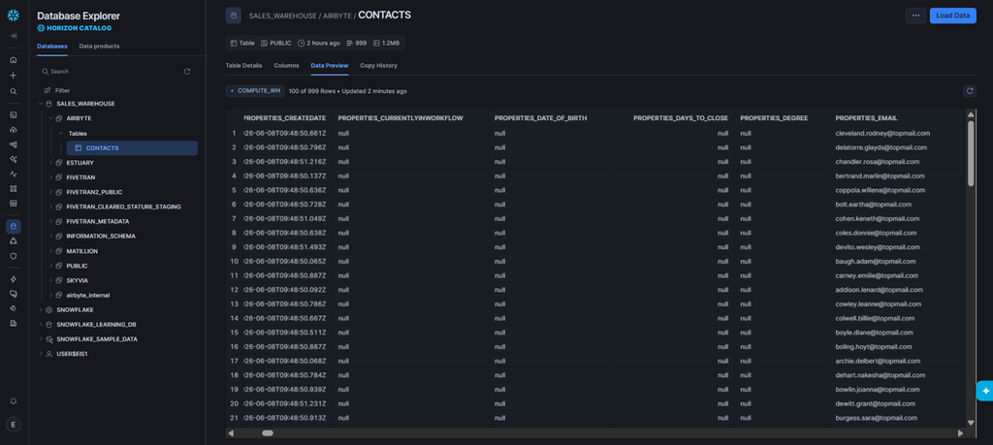Click the 999 row count chip

(x=357, y=43)
